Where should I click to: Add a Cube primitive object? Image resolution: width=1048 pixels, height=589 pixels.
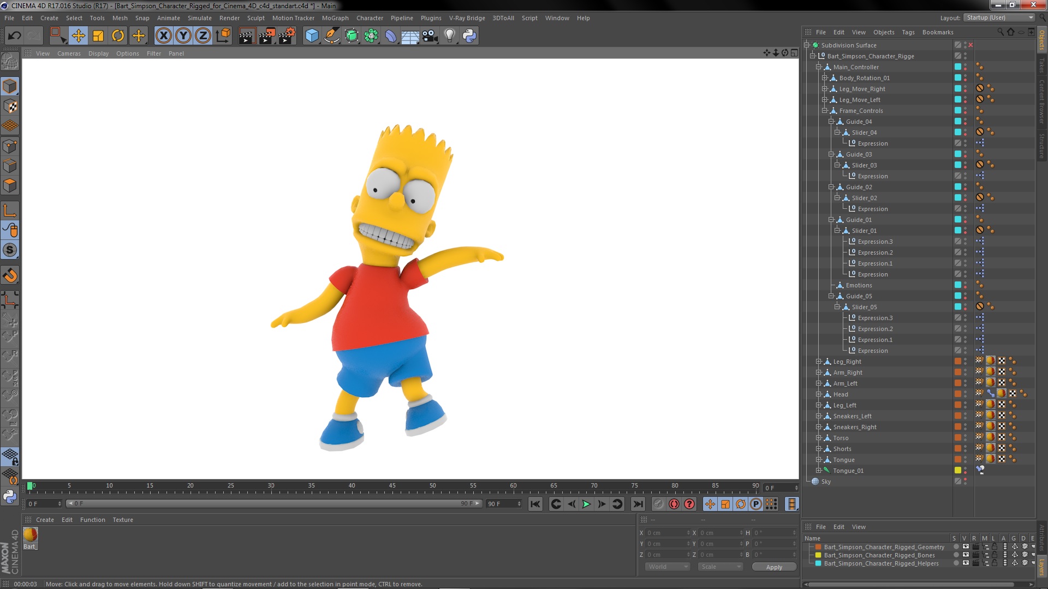click(312, 36)
